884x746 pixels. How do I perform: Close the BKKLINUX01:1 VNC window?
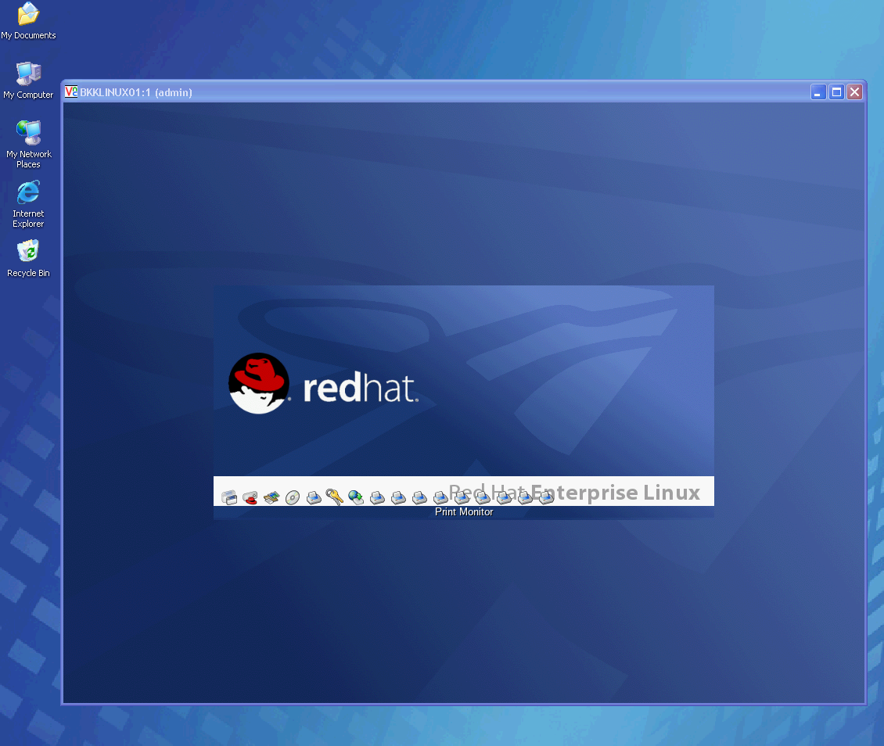tap(855, 91)
